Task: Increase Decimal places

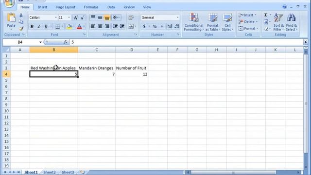Action: [x=170, y=26]
